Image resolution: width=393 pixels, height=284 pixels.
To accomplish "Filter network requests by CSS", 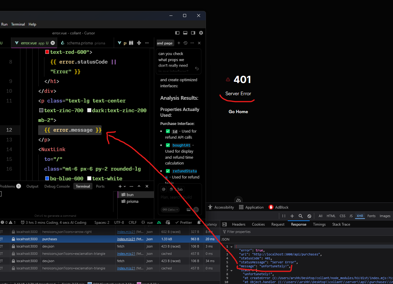I will coord(343,216).
